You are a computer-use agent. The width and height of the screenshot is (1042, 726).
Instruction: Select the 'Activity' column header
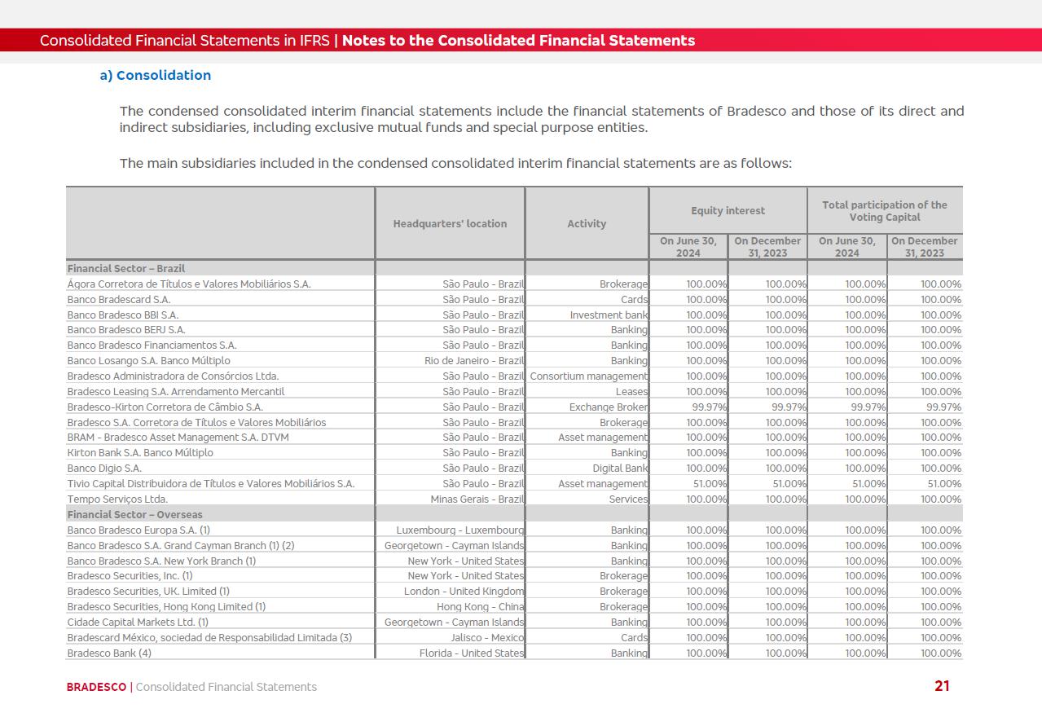[587, 223]
